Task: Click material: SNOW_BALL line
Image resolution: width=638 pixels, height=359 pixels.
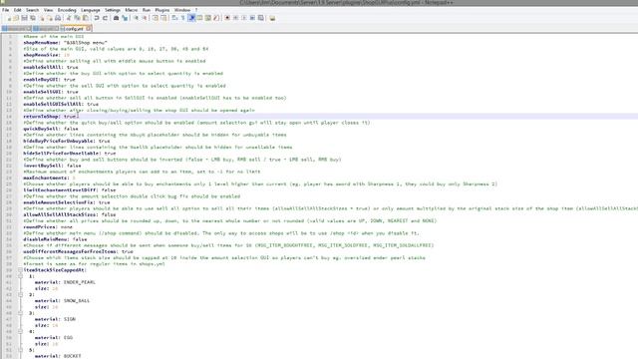Action: tap(62, 301)
